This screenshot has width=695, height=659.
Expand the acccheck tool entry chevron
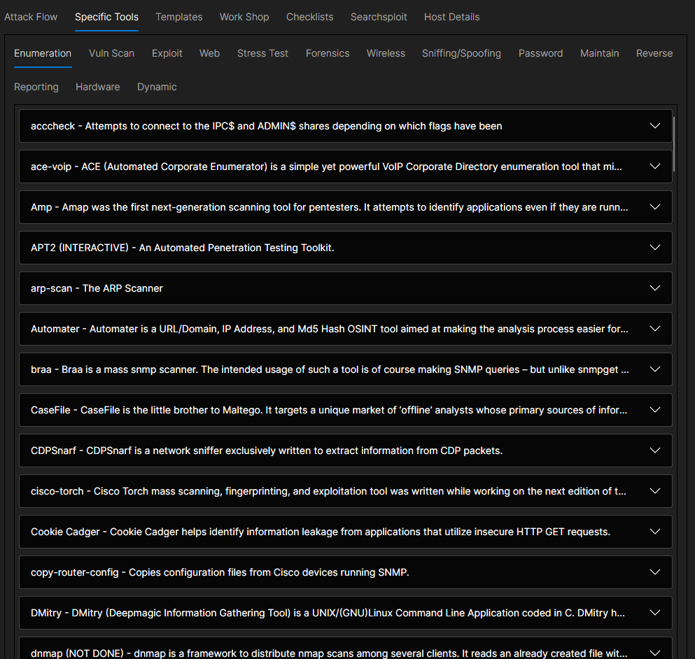pyautogui.click(x=655, y=126)
